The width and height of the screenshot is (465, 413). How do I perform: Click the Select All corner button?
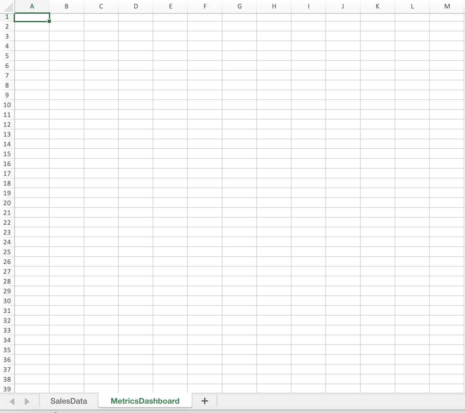[x=7, y=6]
